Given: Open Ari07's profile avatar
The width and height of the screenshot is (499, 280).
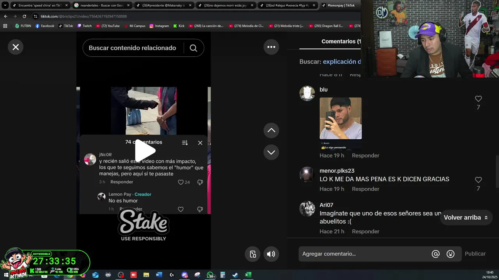Looking at the screenshot, I should 307,209.
